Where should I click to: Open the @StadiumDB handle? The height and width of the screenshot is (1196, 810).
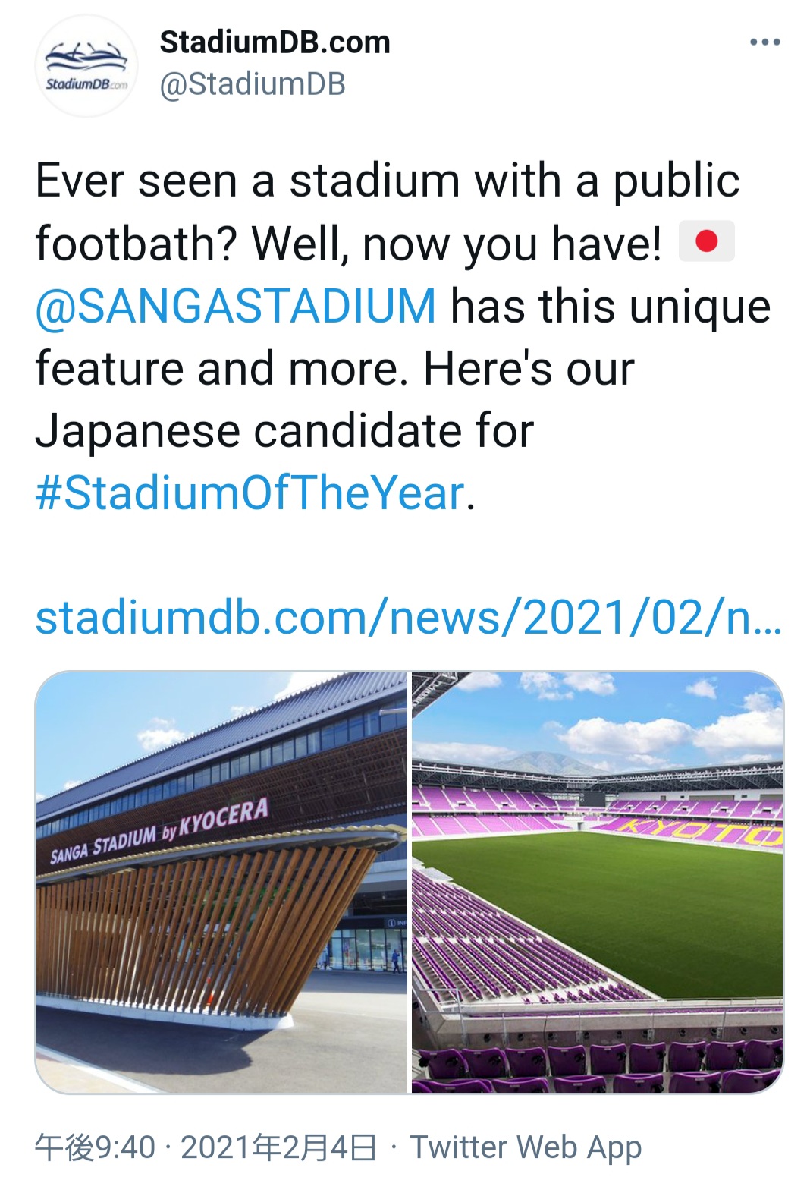coord(253,84)
